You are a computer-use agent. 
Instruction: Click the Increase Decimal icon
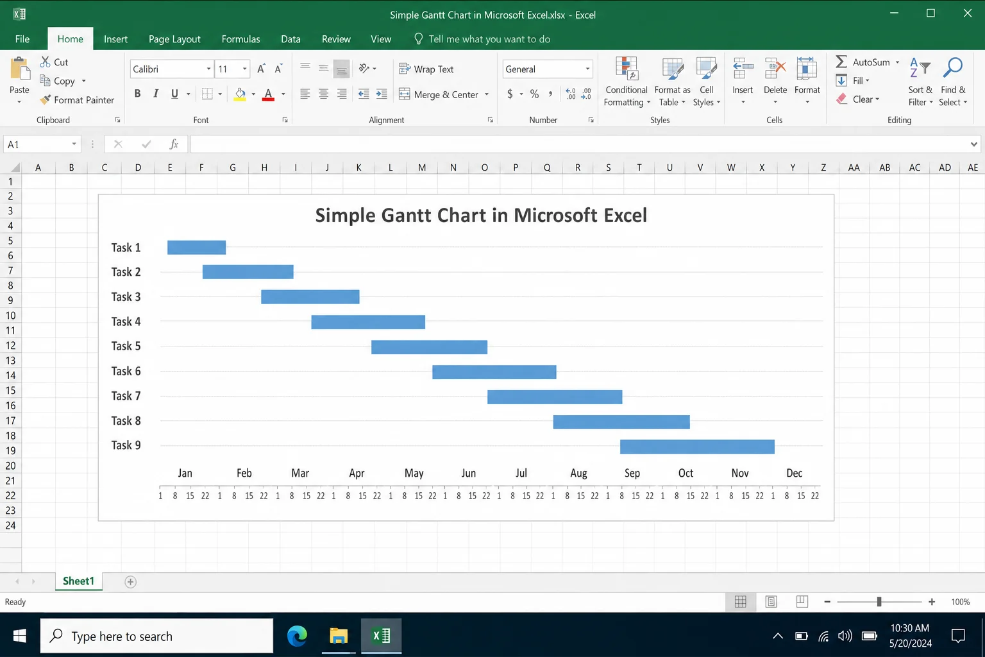pos(571,94)
